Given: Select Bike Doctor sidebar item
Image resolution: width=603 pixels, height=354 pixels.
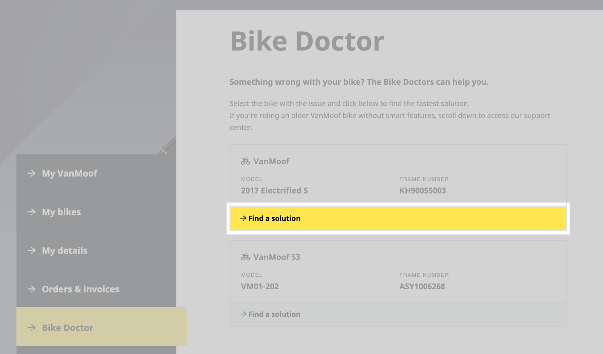Looking at the screenshot, I should coord(101,327).
